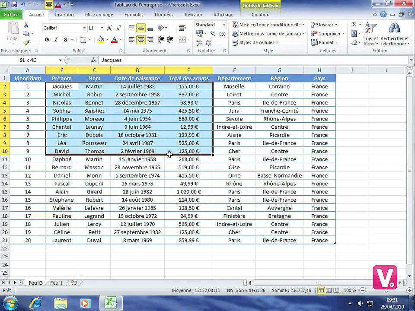Screen dimensions: 415x311
Task: Click the Page Break Preview view icon
Action: 336,290
